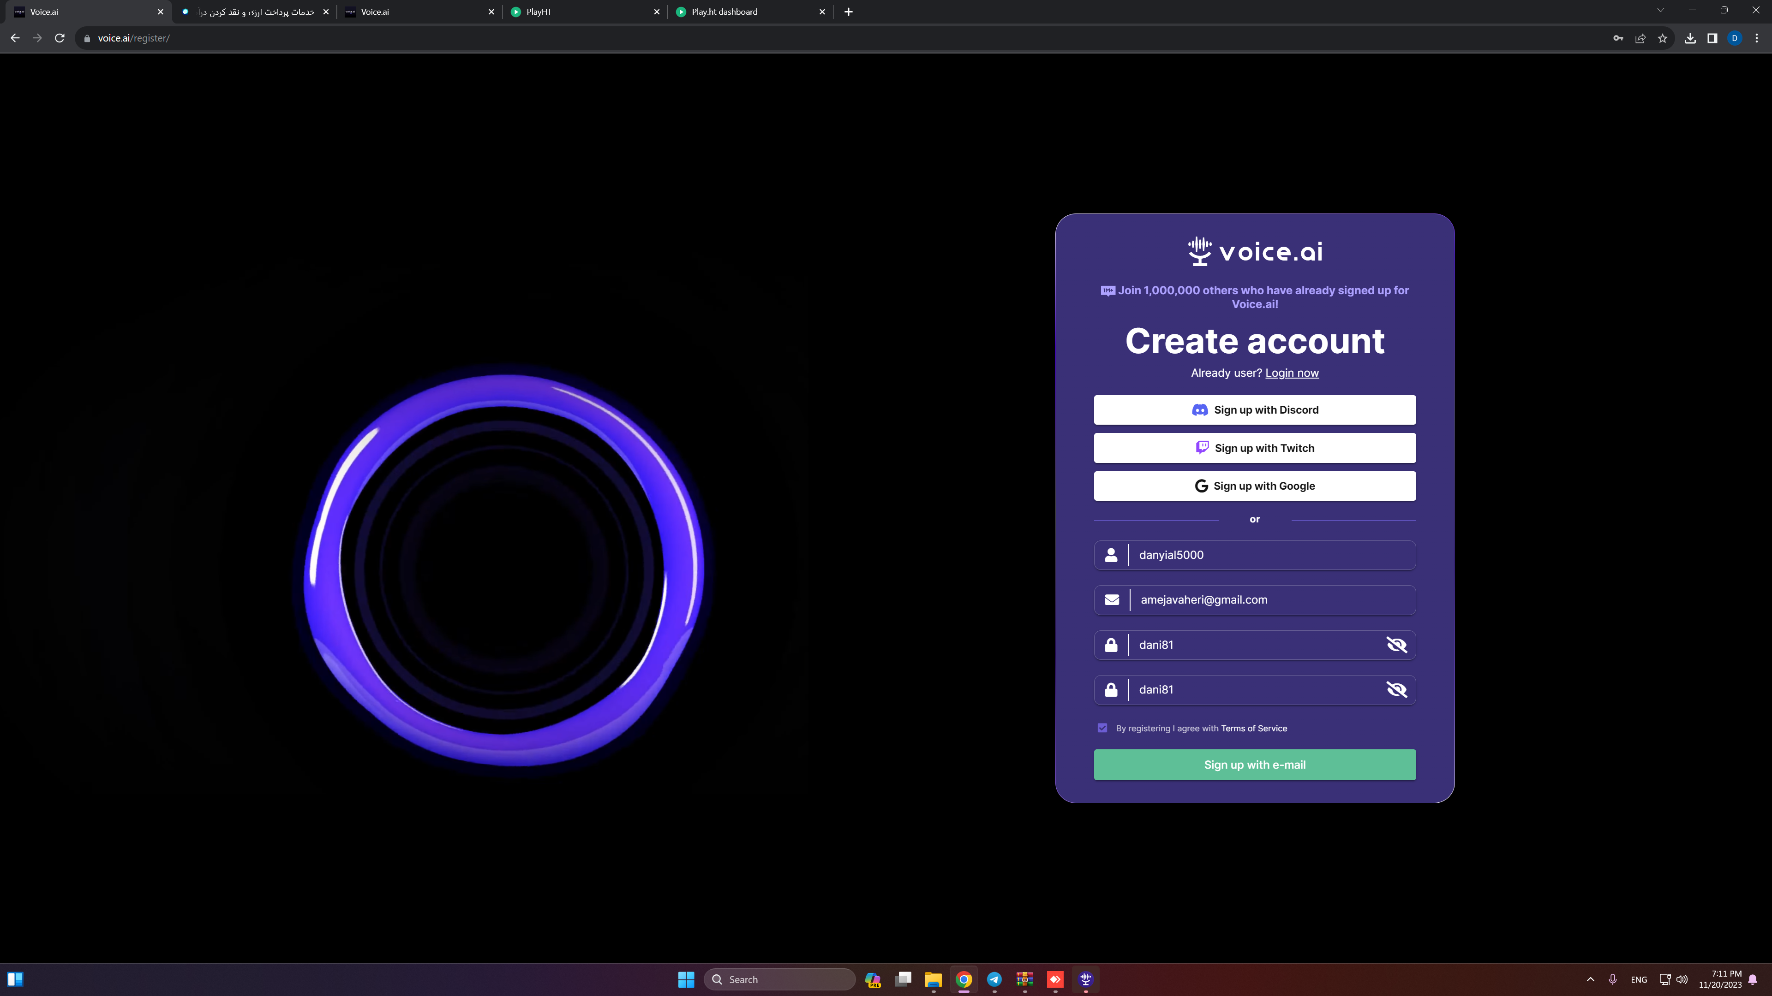
Task: Focus the username field danyial5000
Action: point(1255,555)
